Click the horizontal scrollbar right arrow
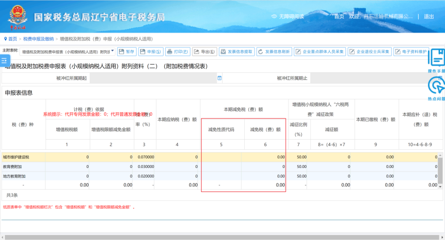445x240 pixels. click(x=442, y=237)
